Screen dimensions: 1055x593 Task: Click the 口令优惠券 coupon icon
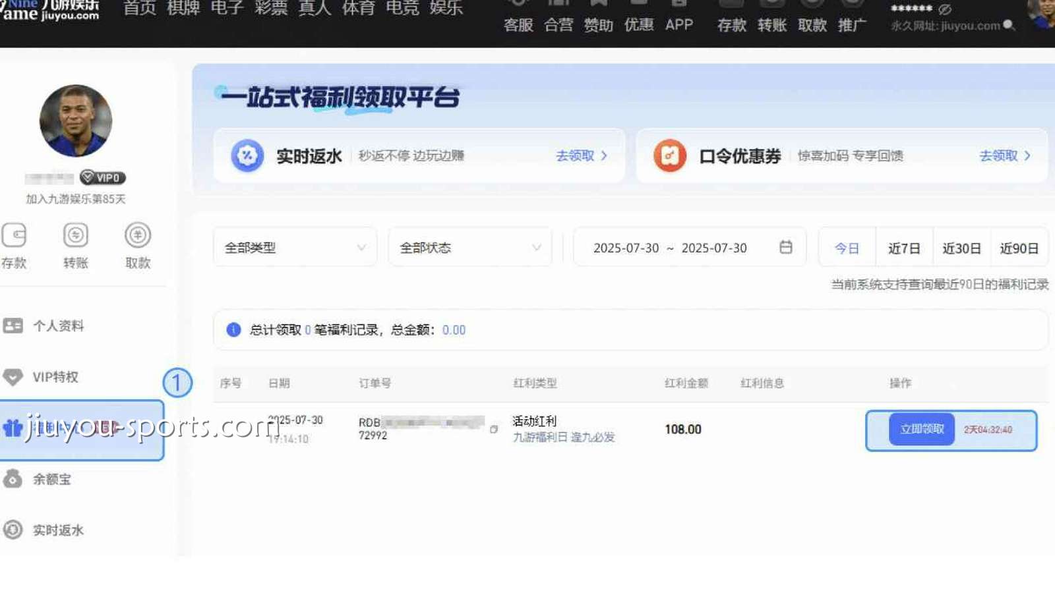pos(669,155)
